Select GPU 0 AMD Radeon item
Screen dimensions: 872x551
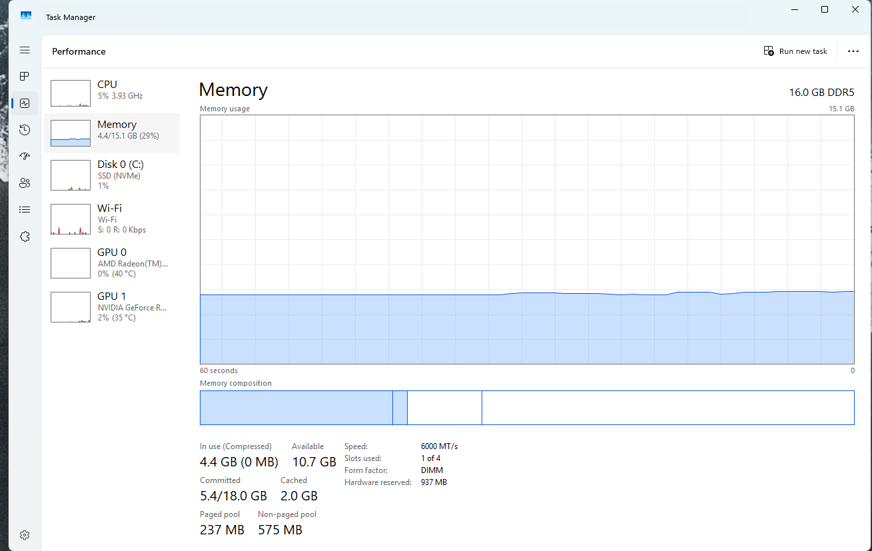point(112,263)
